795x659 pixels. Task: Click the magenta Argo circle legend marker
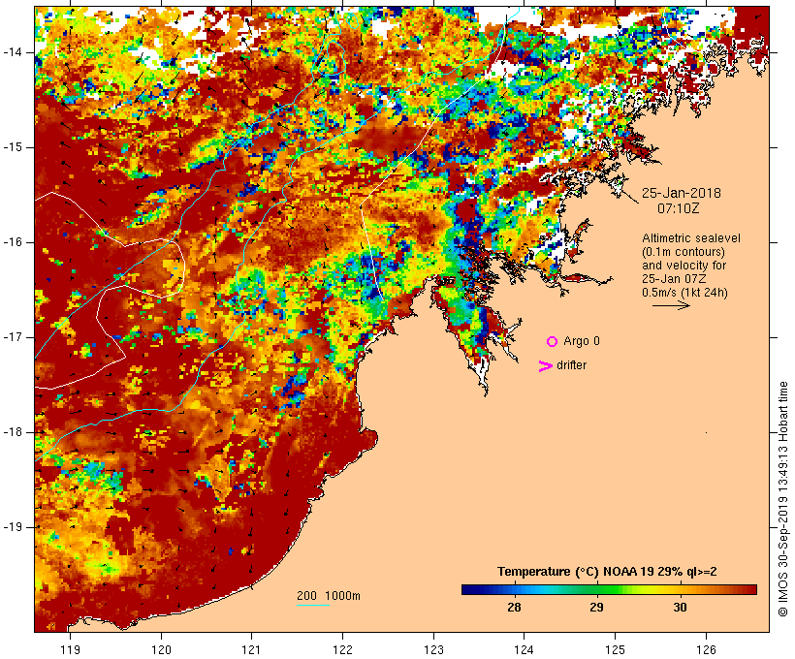click(x=553, y=342)
